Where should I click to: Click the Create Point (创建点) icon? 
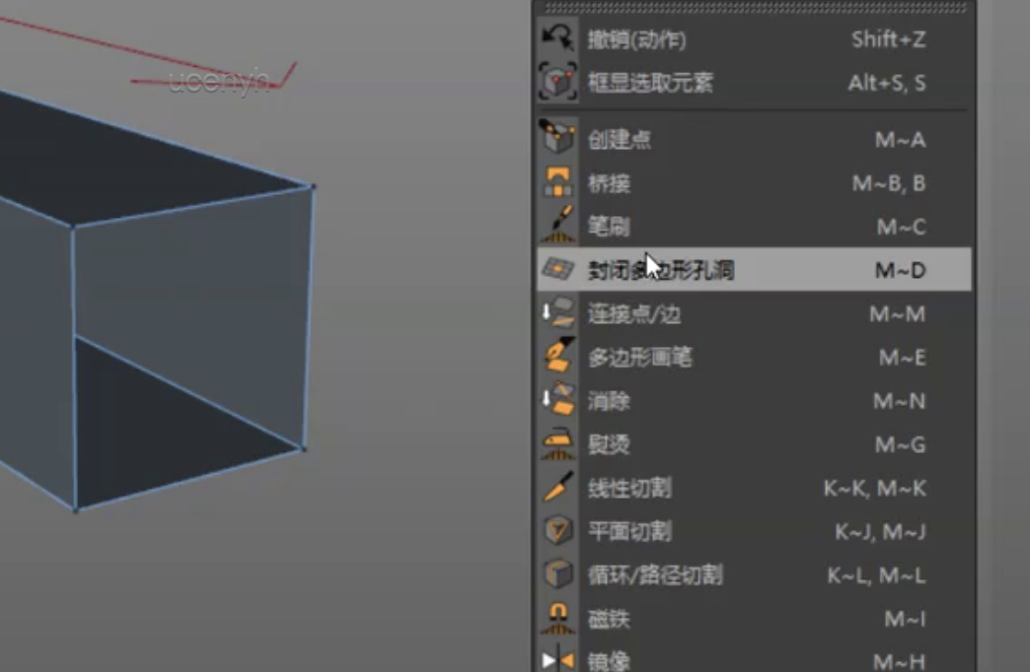[x=557, y=137]
